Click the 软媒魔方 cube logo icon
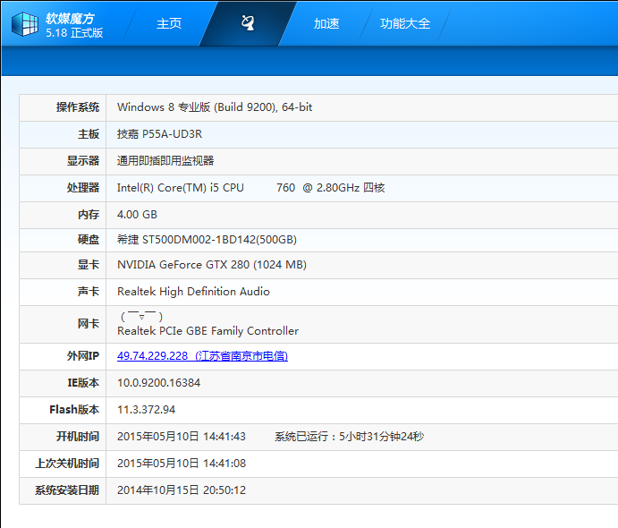618x528 pixels. pyautogui.click(x=25, y=24)
